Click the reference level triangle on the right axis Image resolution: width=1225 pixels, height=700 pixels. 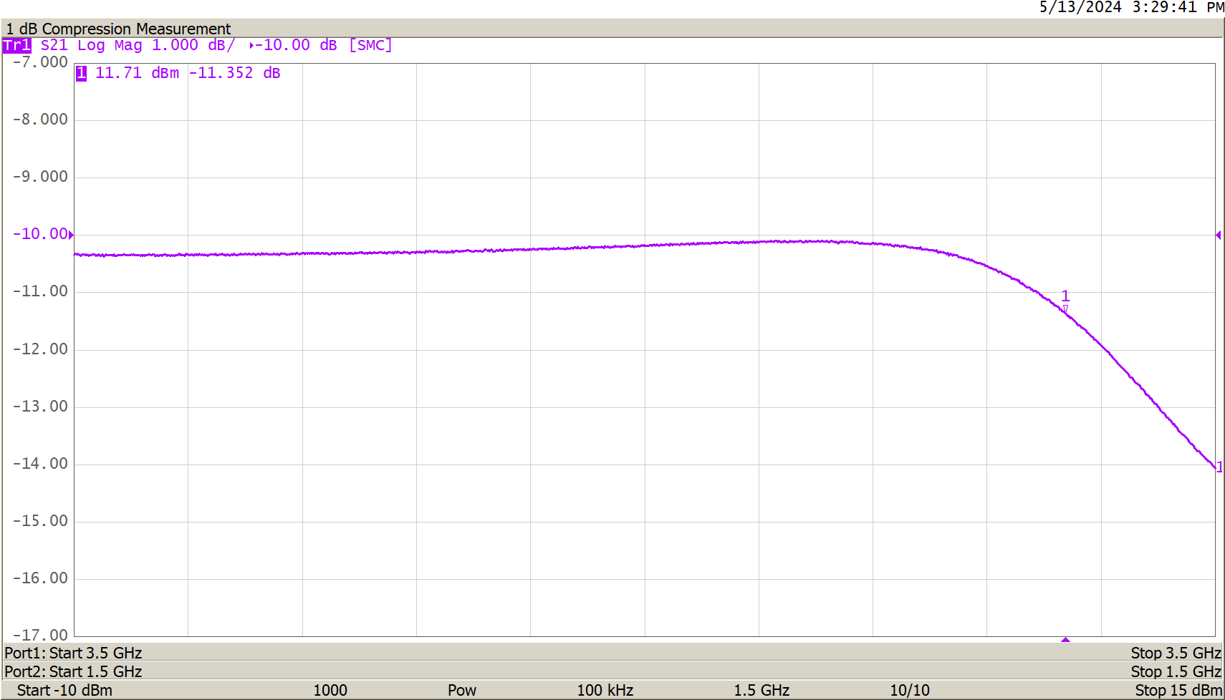[x=1218, y=233]
